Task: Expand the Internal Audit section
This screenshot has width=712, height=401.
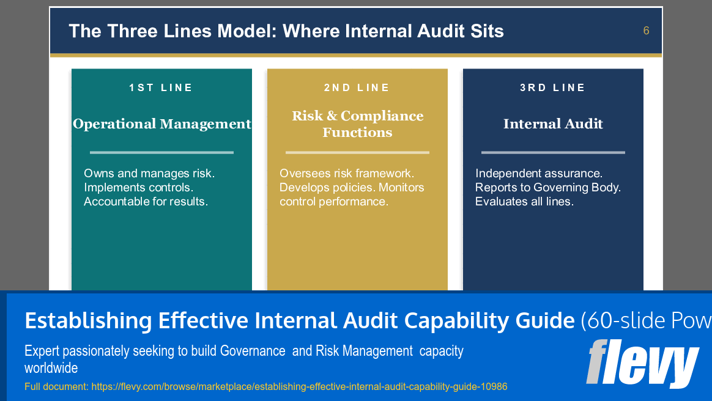Action: tap(553, 123)
